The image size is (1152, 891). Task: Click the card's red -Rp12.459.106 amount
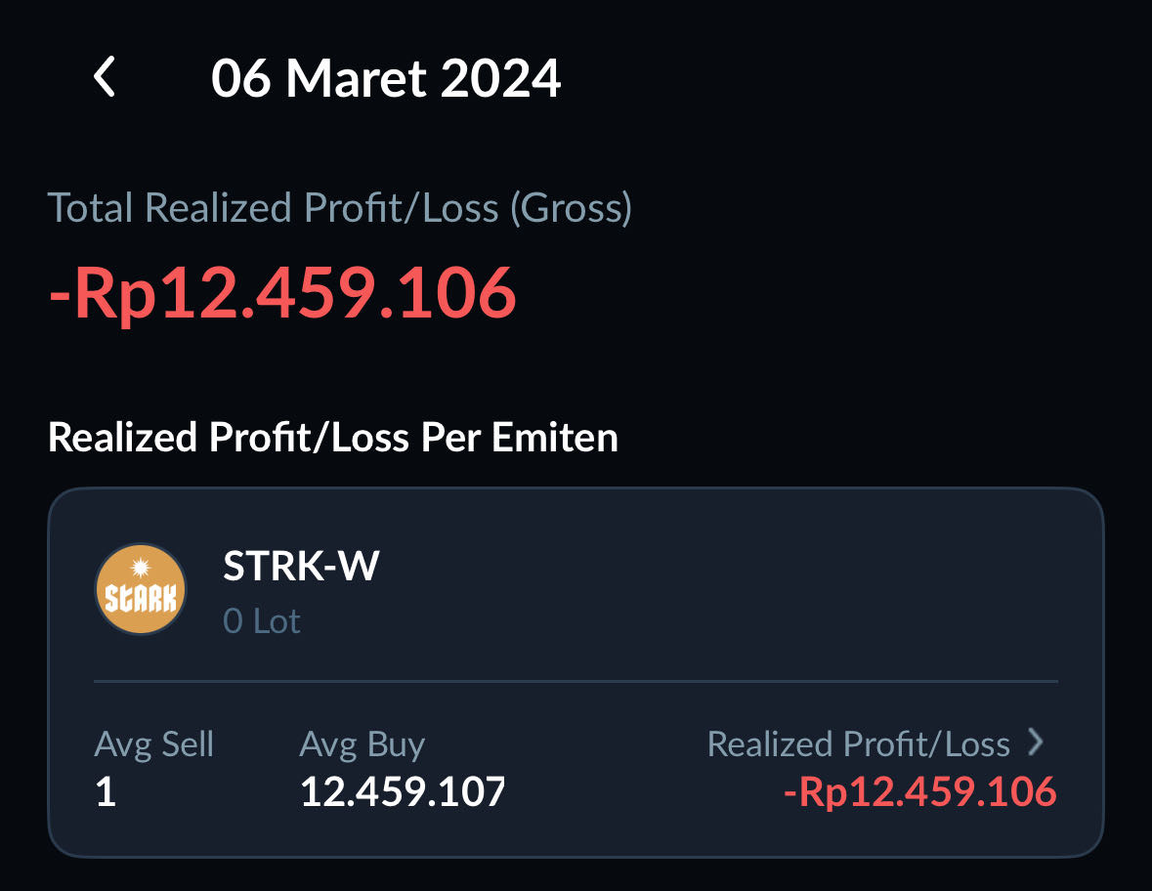click(x=919, y=791)
